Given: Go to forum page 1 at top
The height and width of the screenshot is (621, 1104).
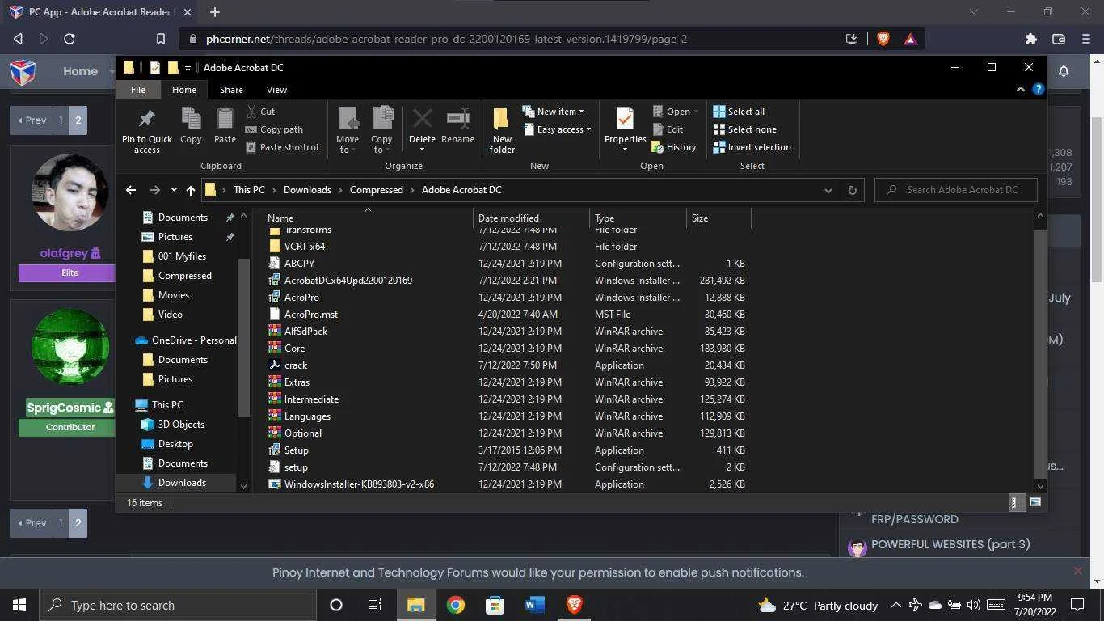Looking at the screenshot, I should coord(60,120).
